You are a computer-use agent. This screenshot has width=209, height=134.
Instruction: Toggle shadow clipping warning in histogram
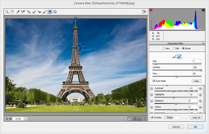tap(151, 10)
